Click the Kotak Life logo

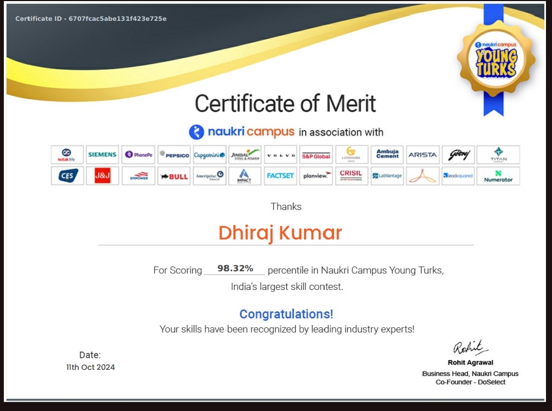pos(67,155)
